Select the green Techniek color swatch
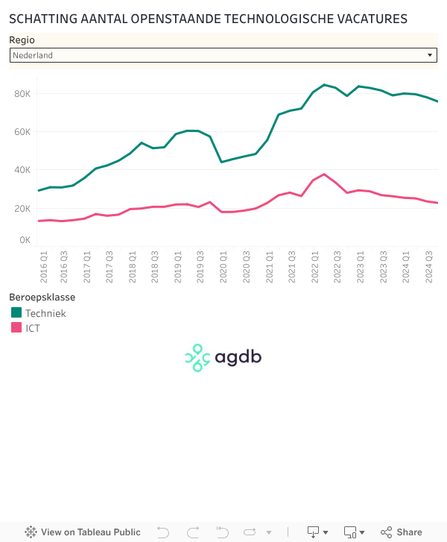447x542 pixels. [16, 313]
